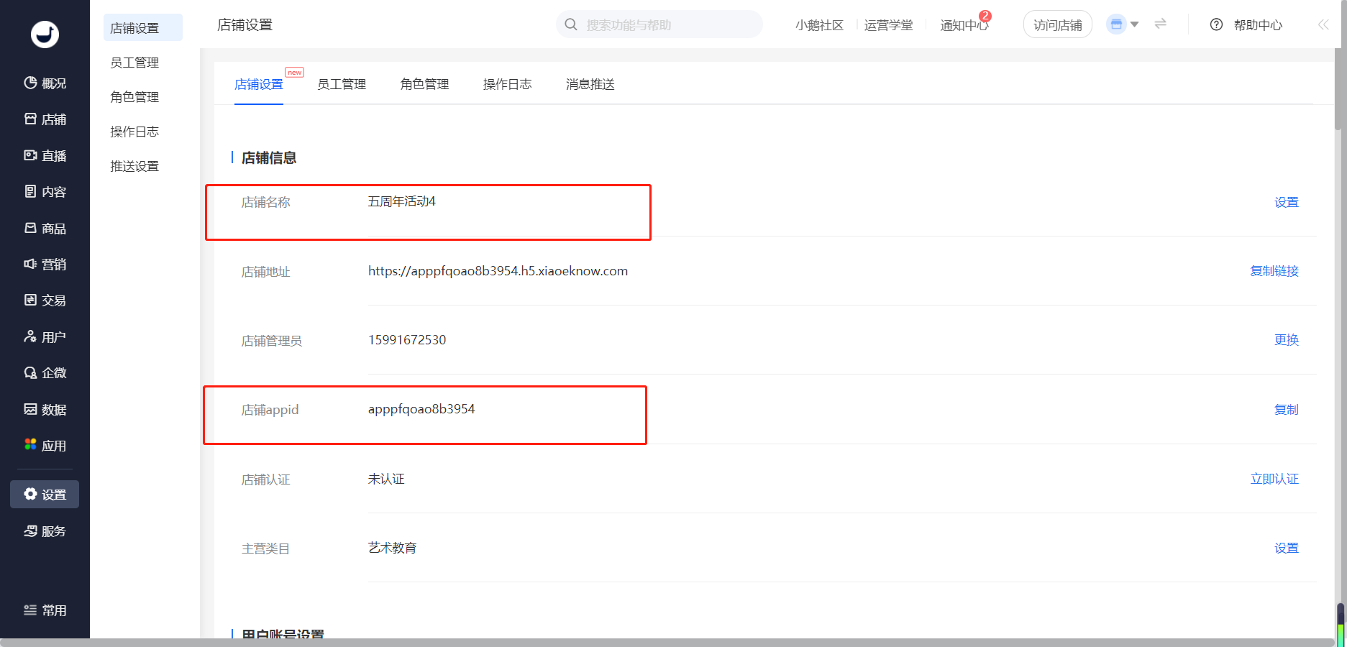Collapse panel with double-chevron icon

tap(1323, 24)
